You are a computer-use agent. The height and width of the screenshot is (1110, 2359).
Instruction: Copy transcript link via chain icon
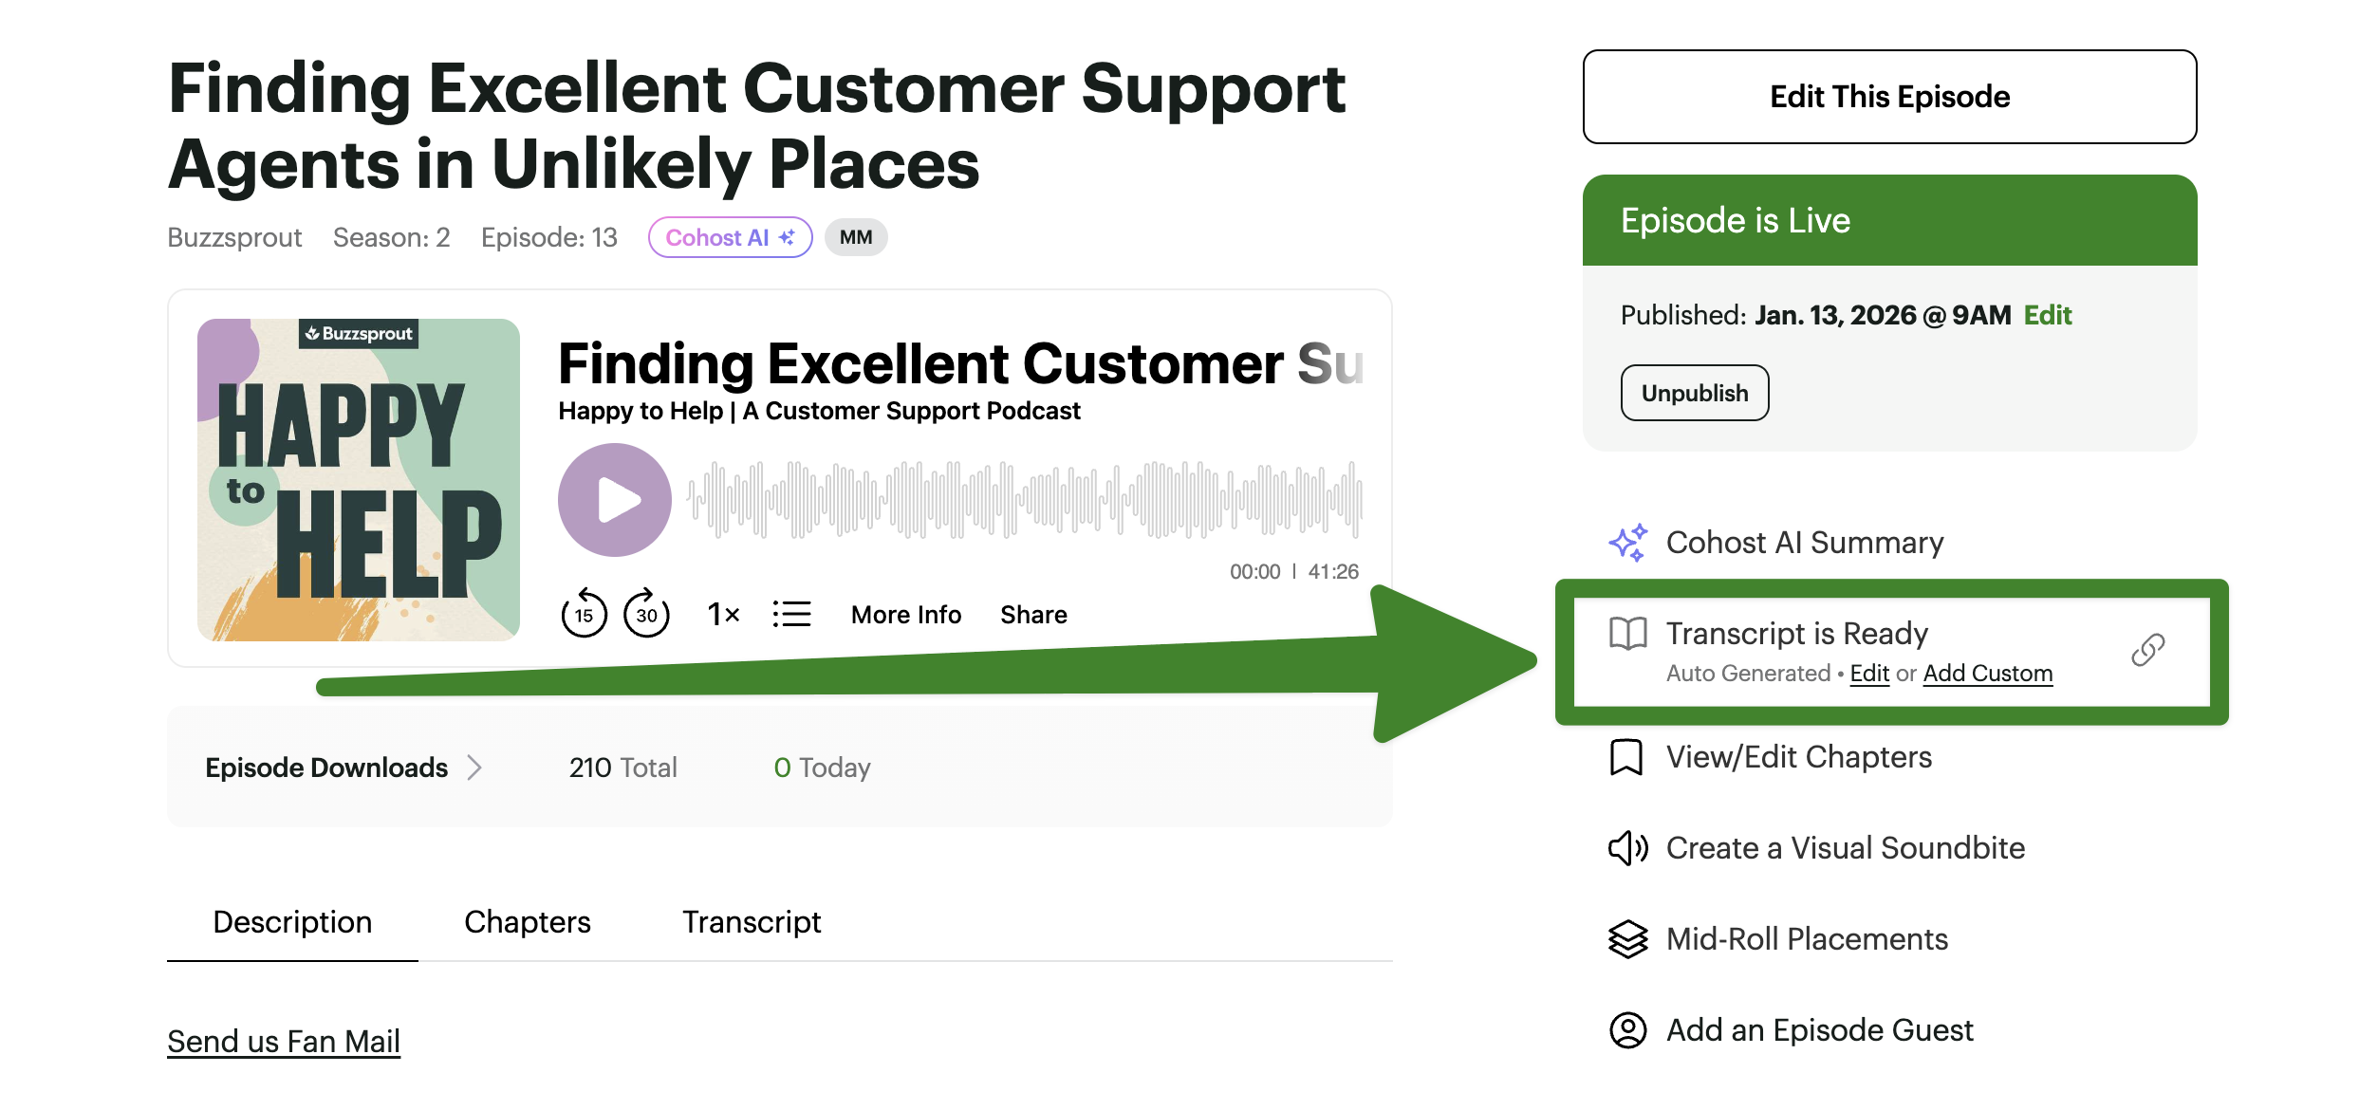[2147, 651]
